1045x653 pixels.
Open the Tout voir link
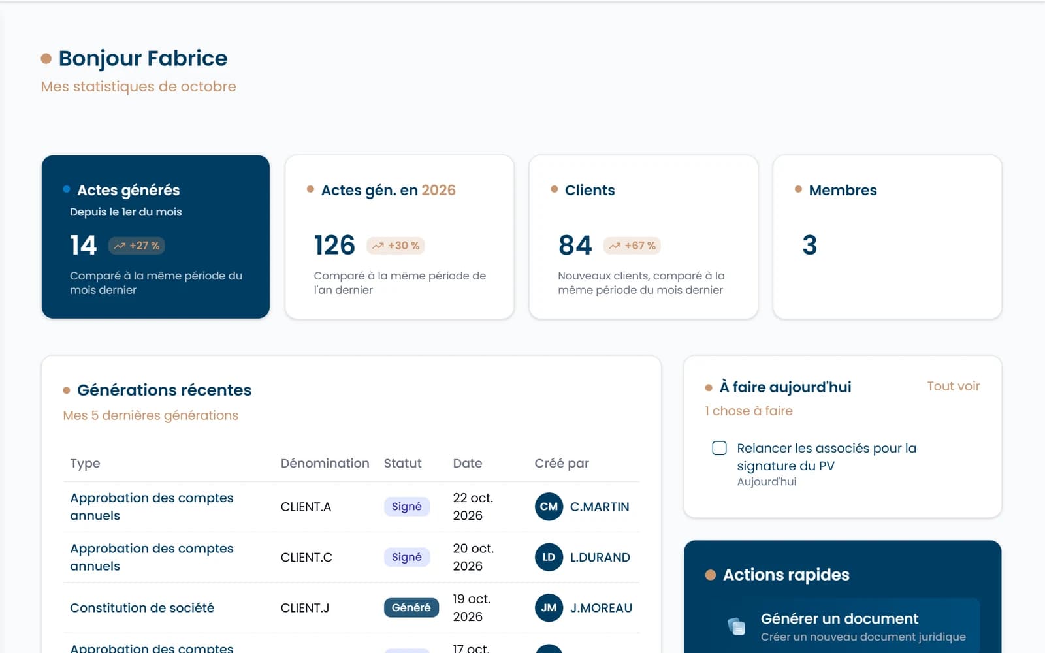(x=953, y=386)
